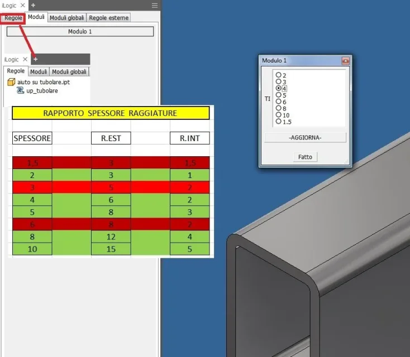
Task: Select Moduli globali tab in inset panel
Action: [x=69, y=72]
